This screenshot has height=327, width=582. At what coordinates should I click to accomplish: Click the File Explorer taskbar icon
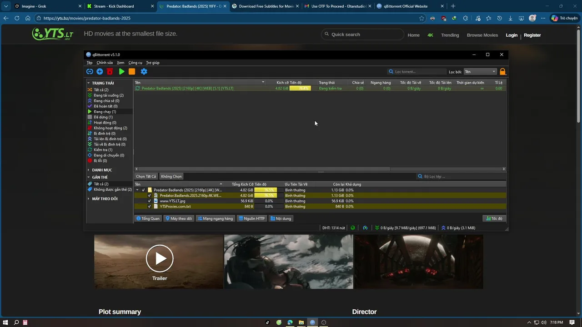(301, 322)
